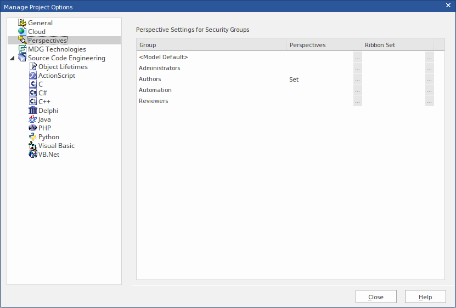Open Ribbon Set browse for Reviewers
Image resolution: width=456 pixels, height=308 pixels.
click(429, 101)
